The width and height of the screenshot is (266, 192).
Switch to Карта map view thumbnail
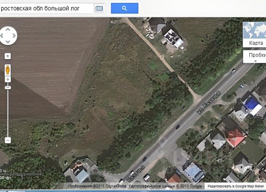click(x=254, y=34)
